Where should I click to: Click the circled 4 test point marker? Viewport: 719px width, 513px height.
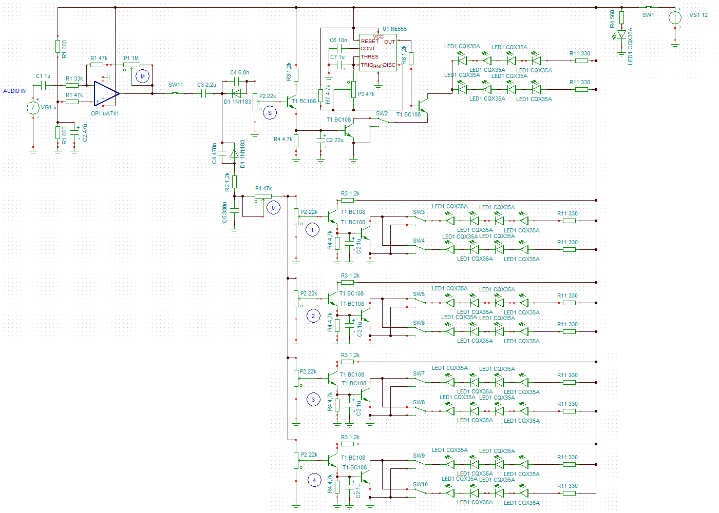tap(314, 480)
